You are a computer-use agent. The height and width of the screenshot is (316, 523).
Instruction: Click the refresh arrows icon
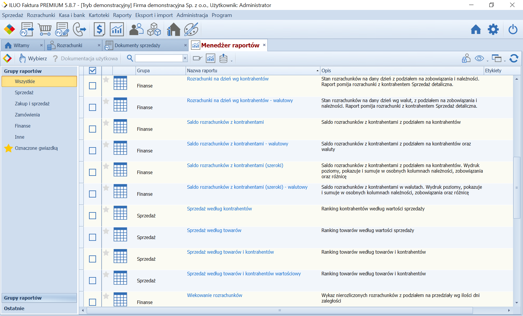point(514,58)
